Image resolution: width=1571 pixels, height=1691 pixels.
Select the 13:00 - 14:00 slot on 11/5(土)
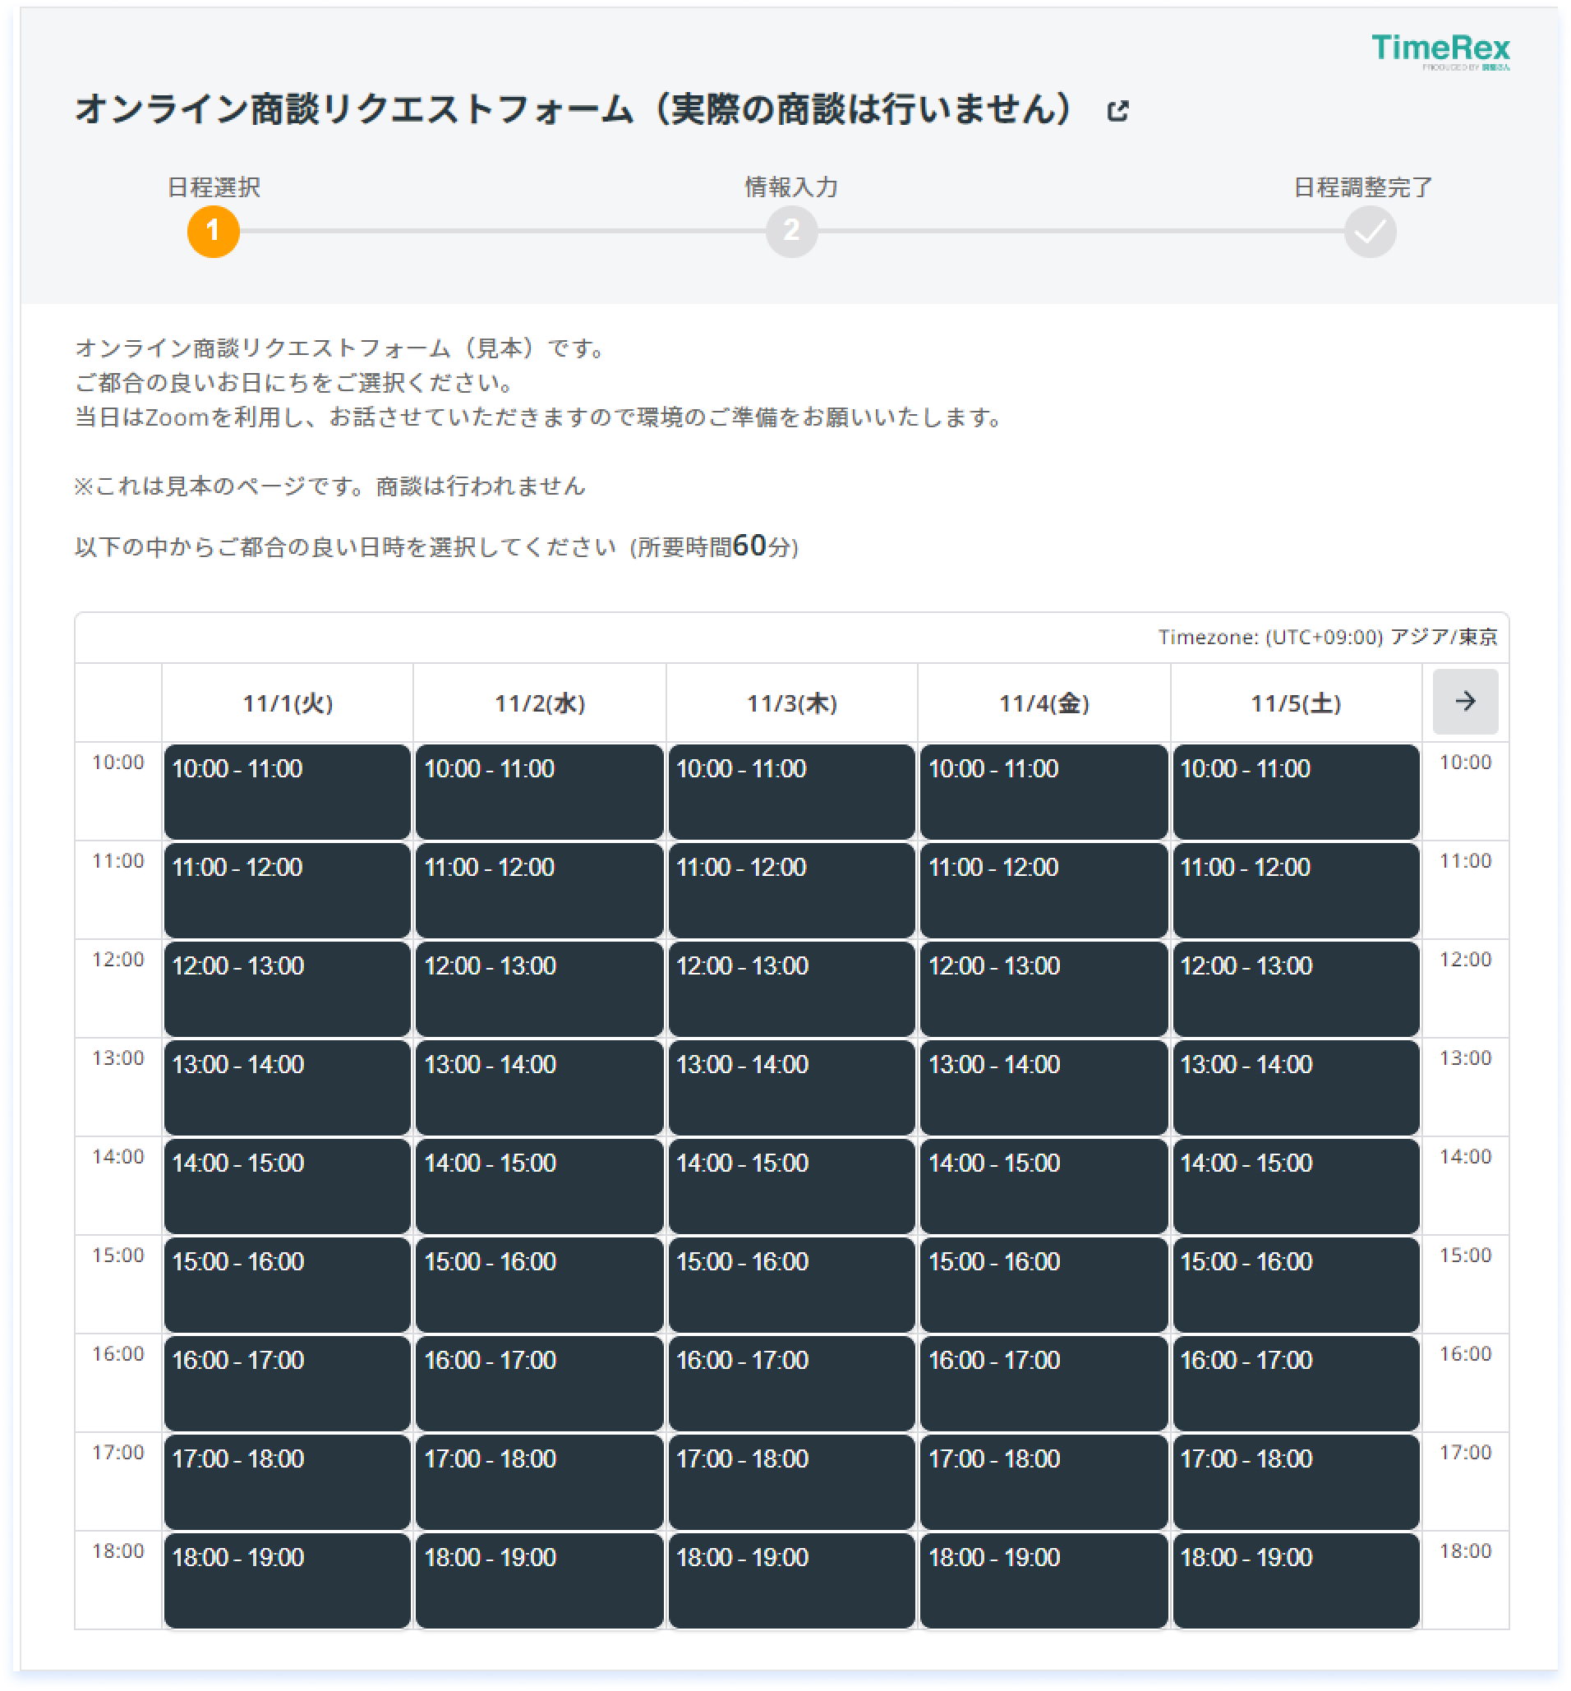pyautogui.click(x=1295, y=1085)
